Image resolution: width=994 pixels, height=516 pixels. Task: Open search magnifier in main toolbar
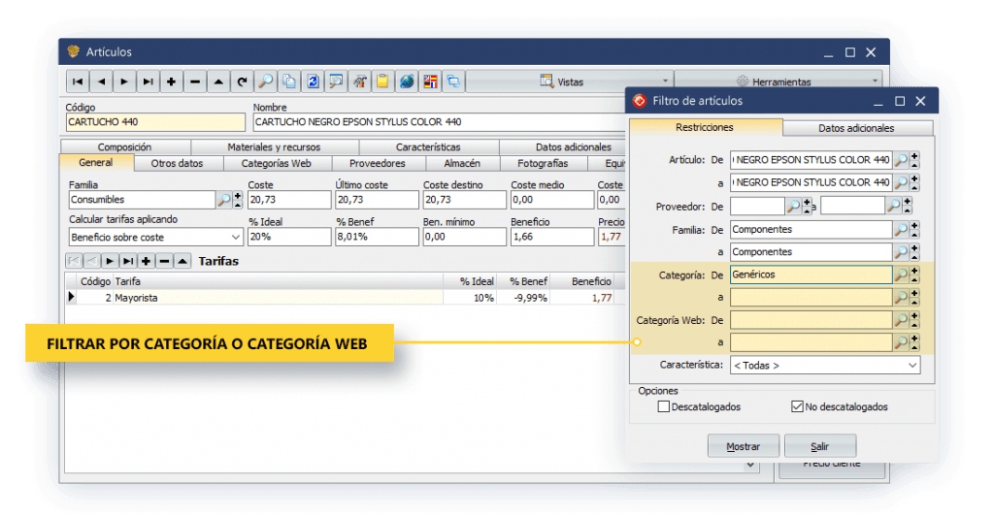(266, 81)
